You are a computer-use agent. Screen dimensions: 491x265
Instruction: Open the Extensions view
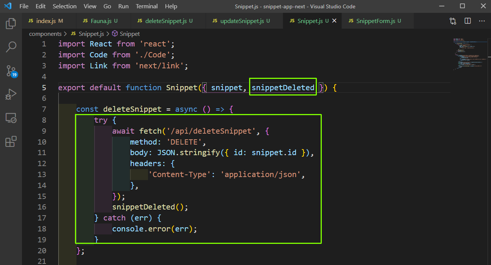click(x=11, y=142)
